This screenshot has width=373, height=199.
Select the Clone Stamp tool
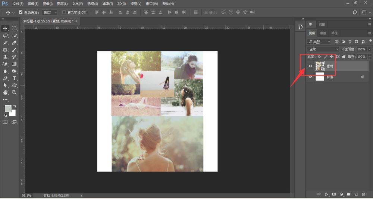coord(5,57)
